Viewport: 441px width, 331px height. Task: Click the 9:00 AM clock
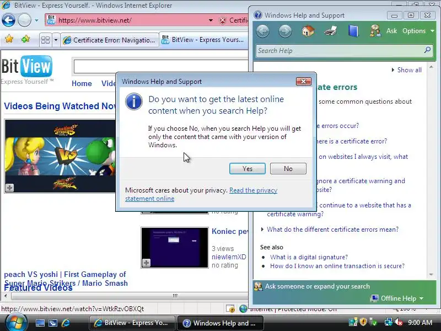click(x=420, y=323)
